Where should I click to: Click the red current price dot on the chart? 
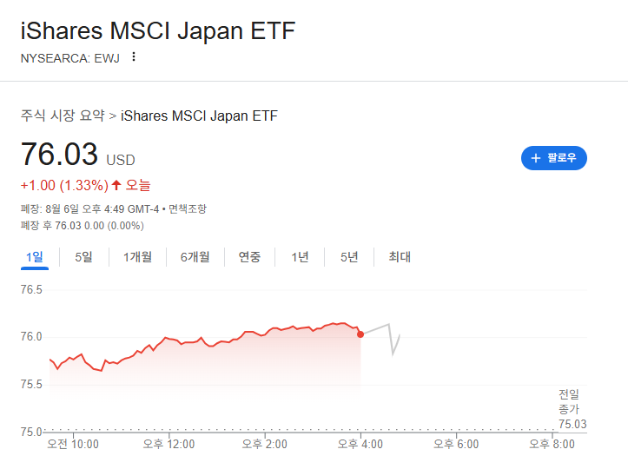coord(360,334)
